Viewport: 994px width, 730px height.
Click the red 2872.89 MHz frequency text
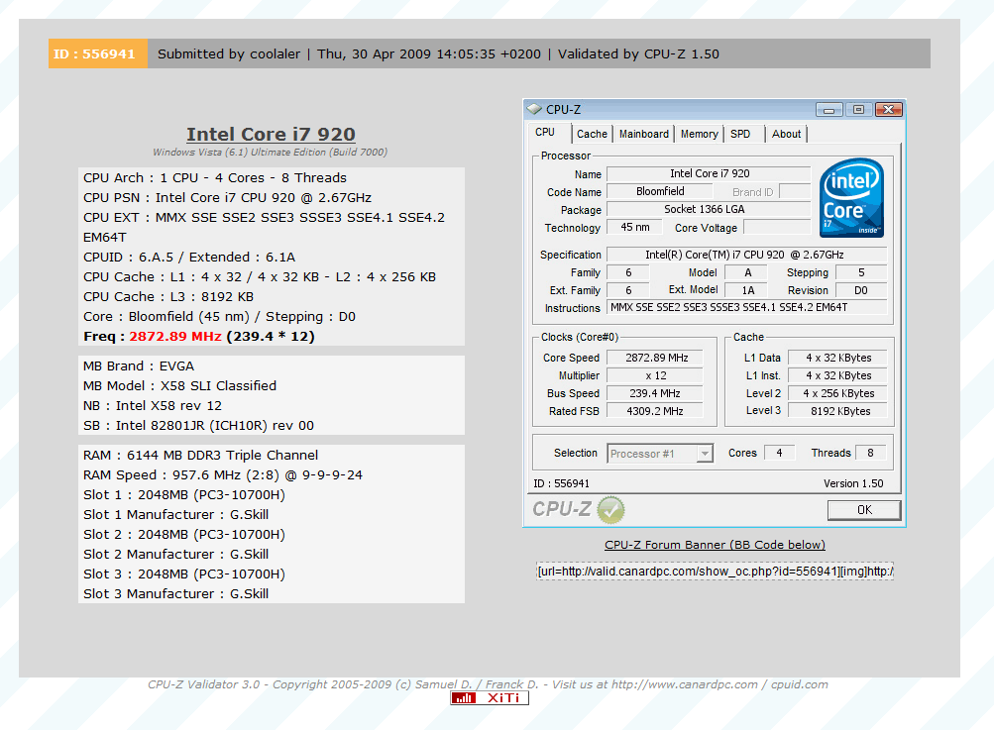pyautogui.click(x=175, y=337)
